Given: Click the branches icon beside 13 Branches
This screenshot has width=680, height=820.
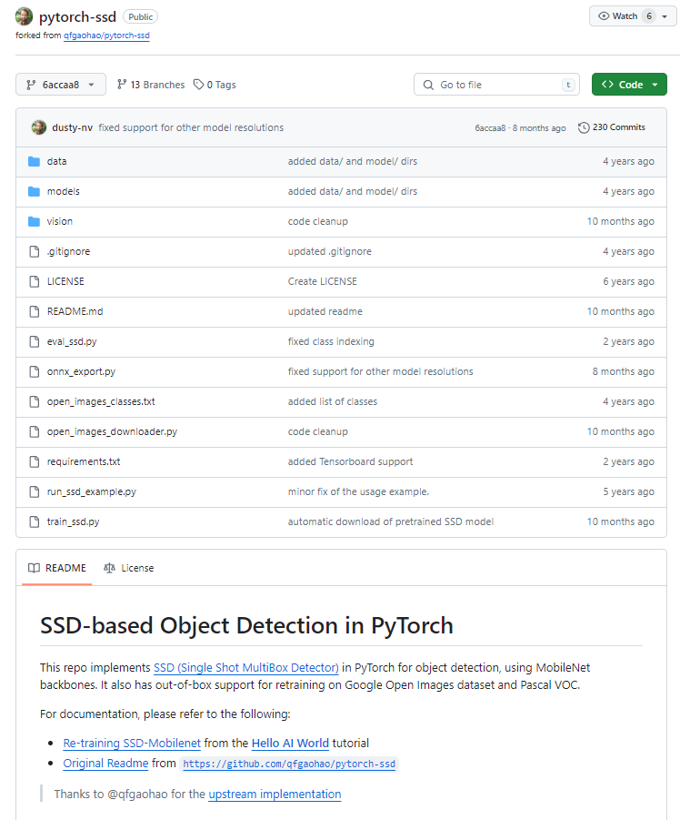Looking at the screenshot, I should pos(122,85).
